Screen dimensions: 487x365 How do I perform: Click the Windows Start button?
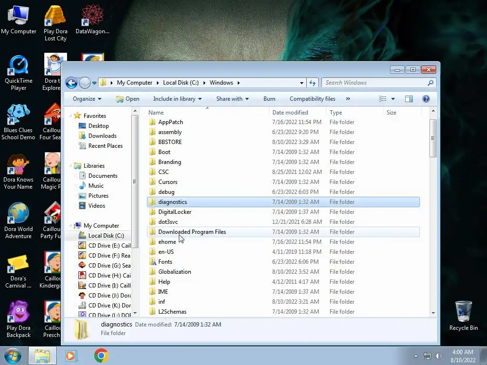12,355
